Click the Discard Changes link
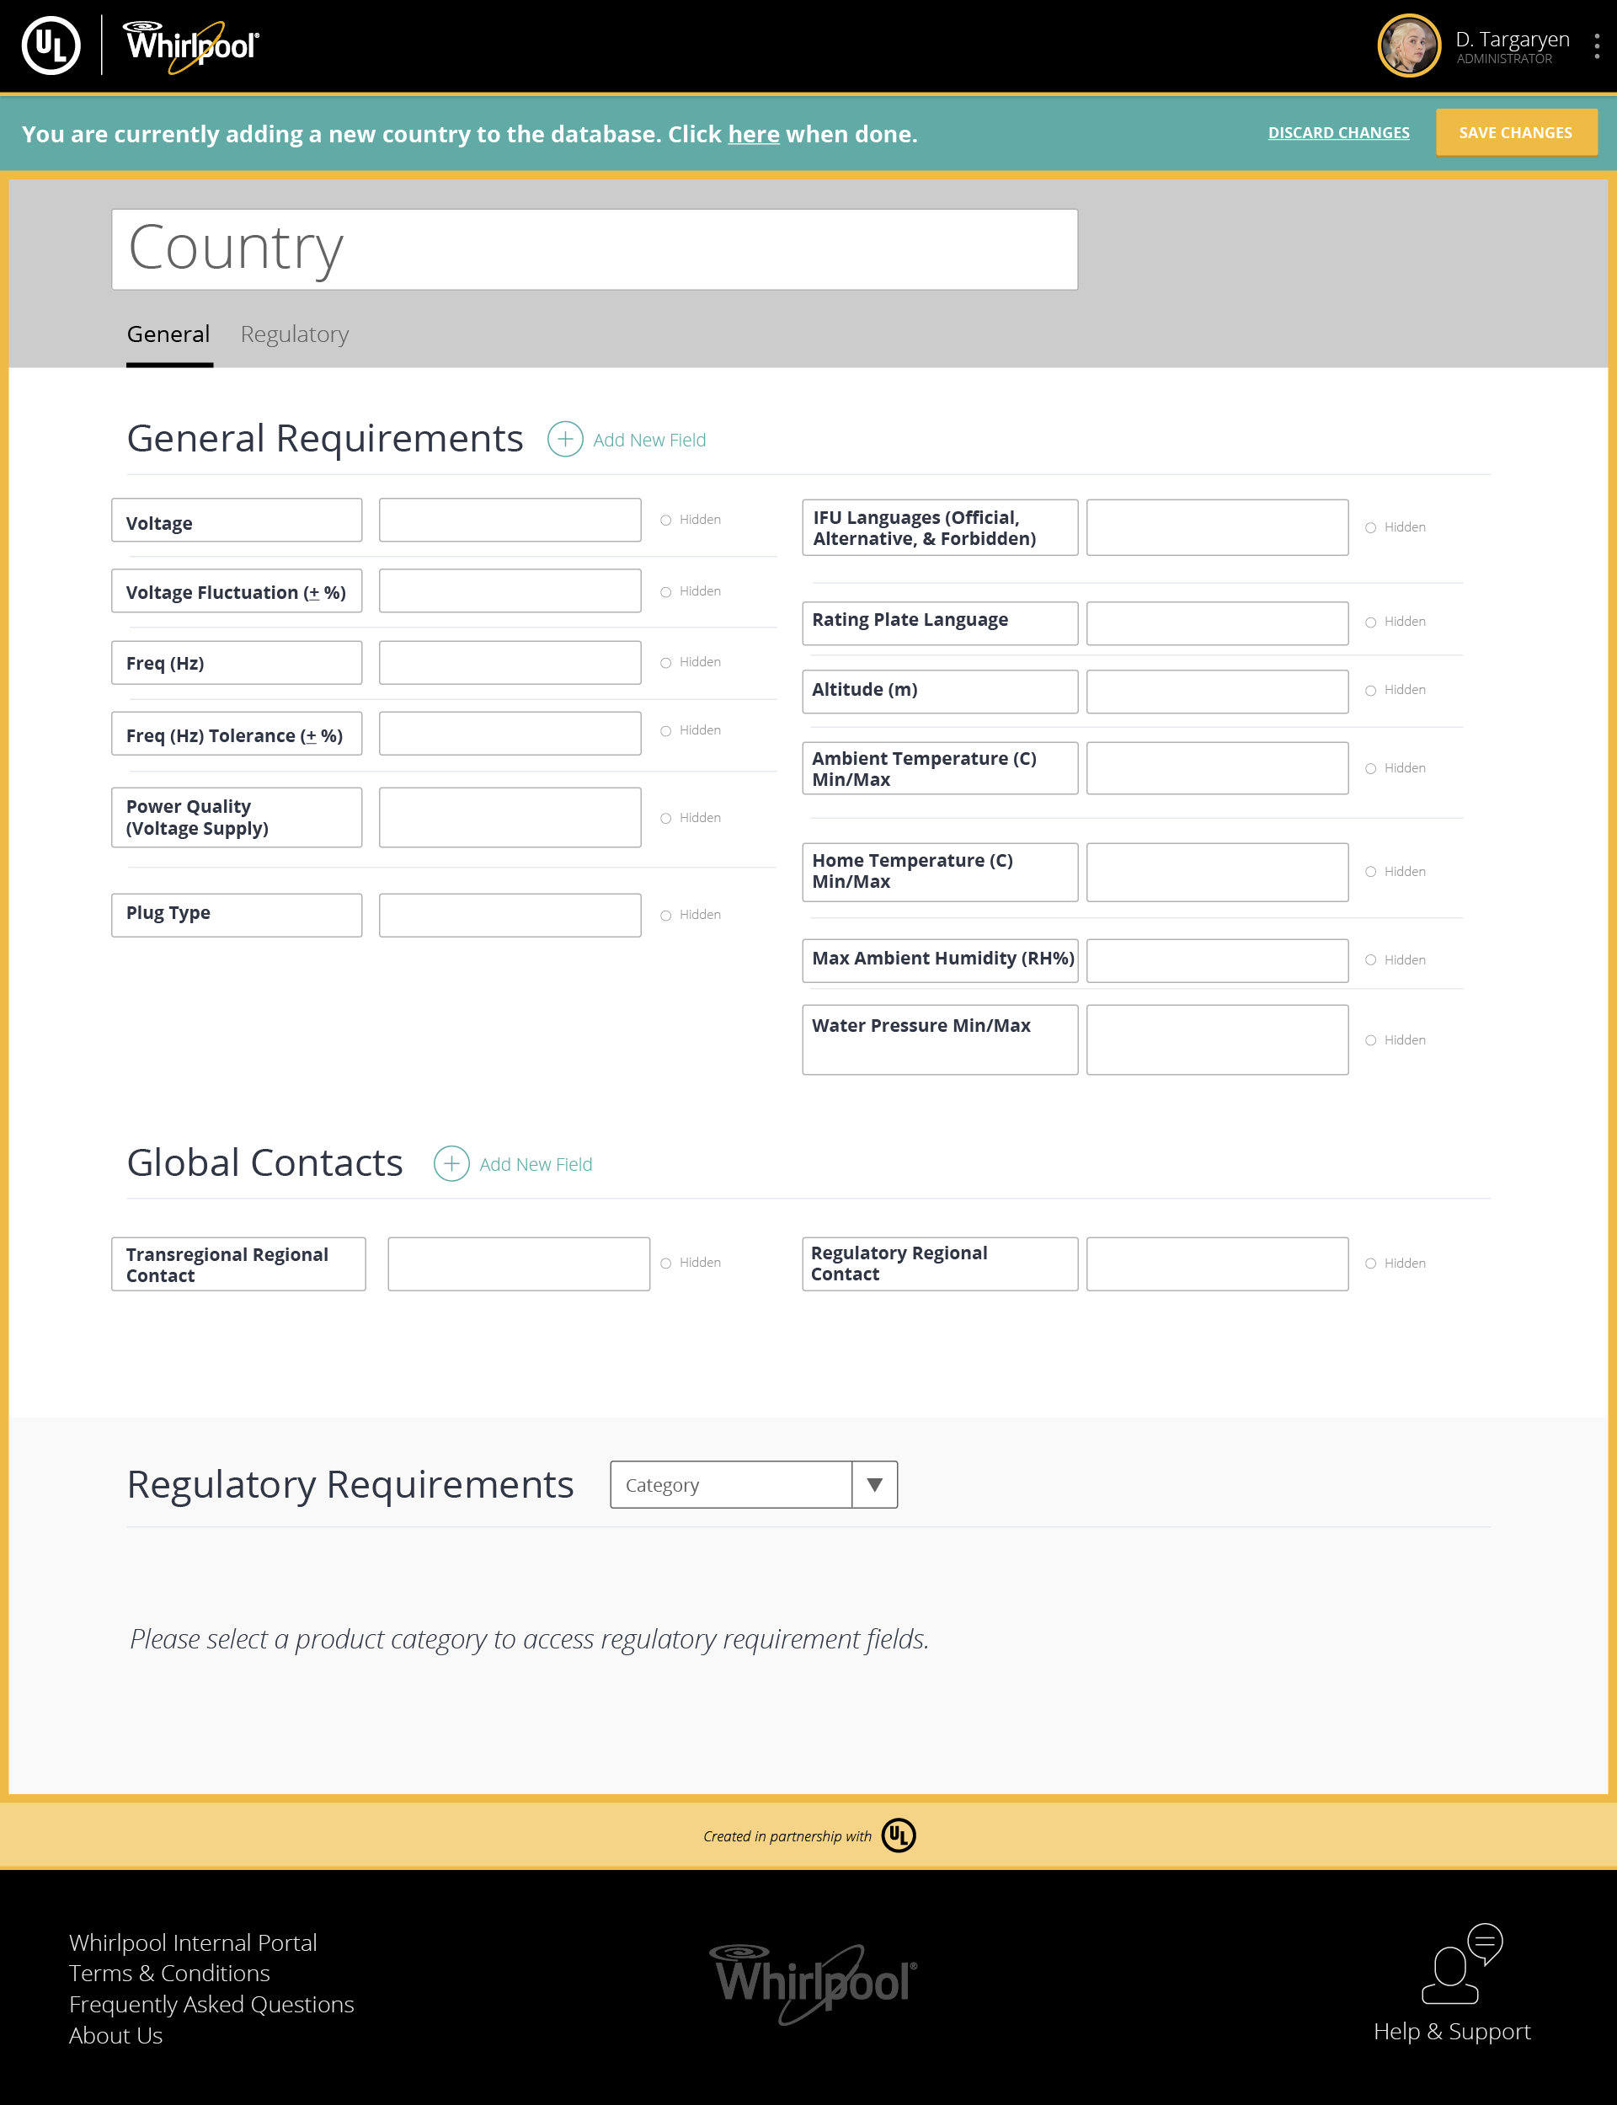Screen dimensions: 1617x2105 (x=1338, y=133)
